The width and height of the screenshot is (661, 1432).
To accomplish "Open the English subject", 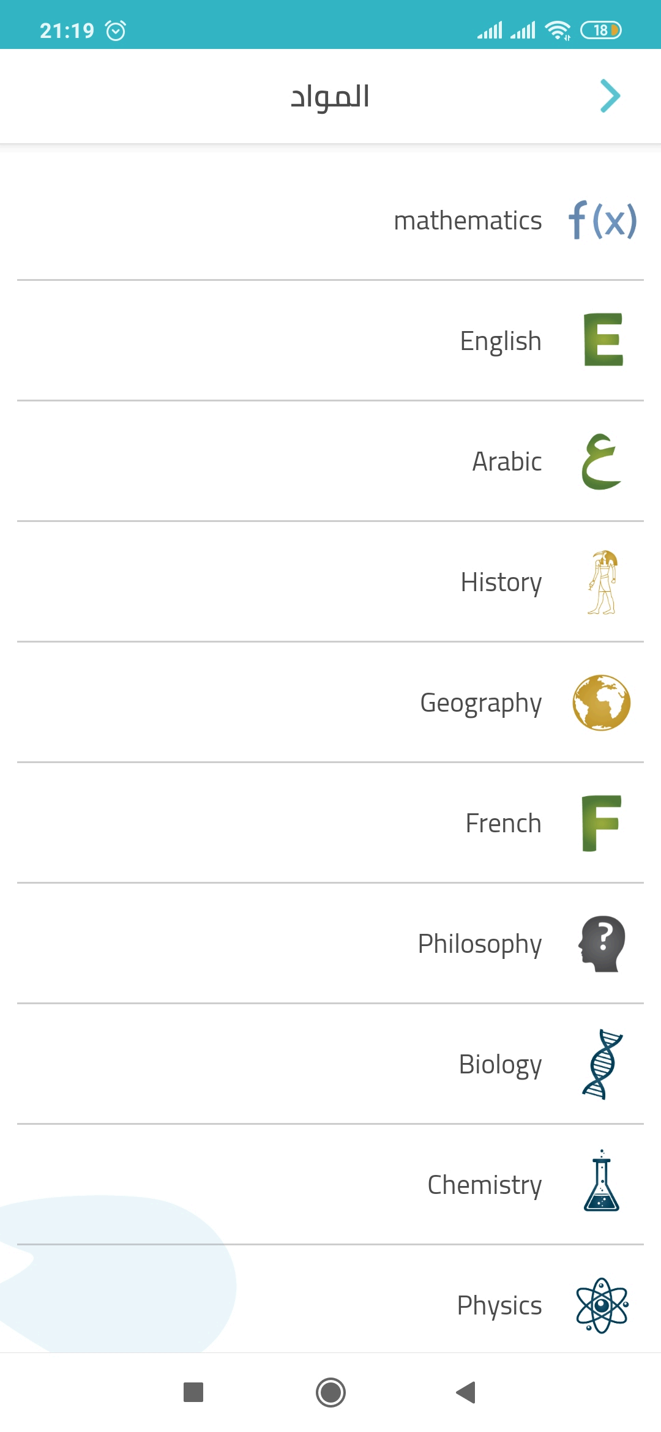I will [x=500, y=341].
